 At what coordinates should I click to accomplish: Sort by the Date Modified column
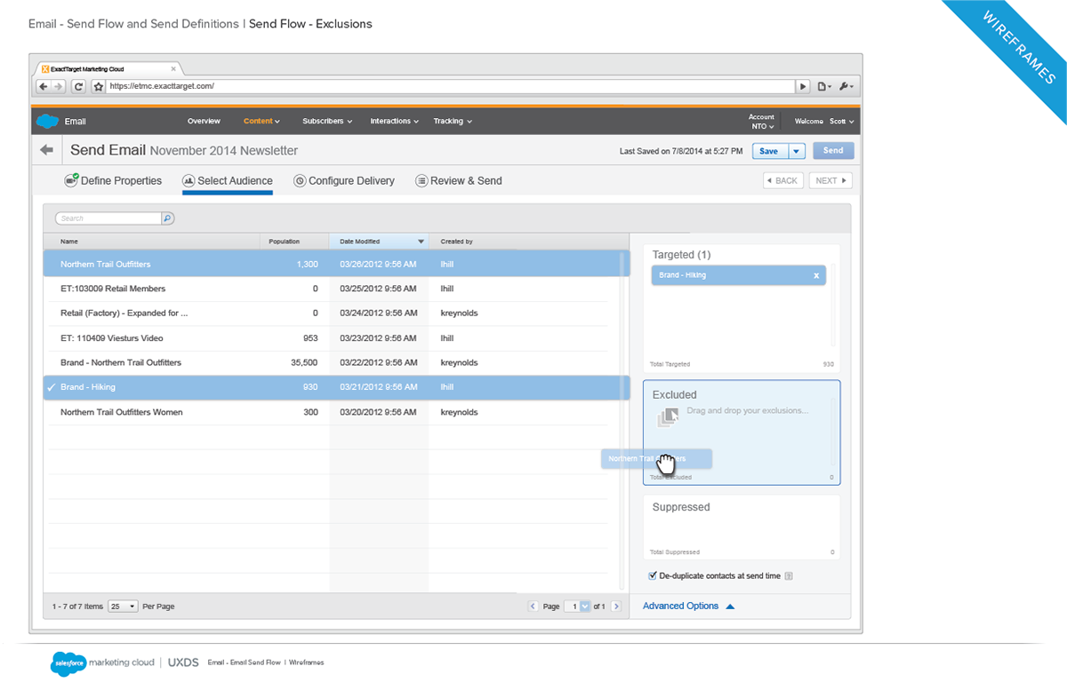(379, 242)
